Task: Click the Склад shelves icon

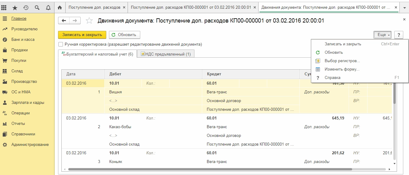Action: tap(5, 71)
